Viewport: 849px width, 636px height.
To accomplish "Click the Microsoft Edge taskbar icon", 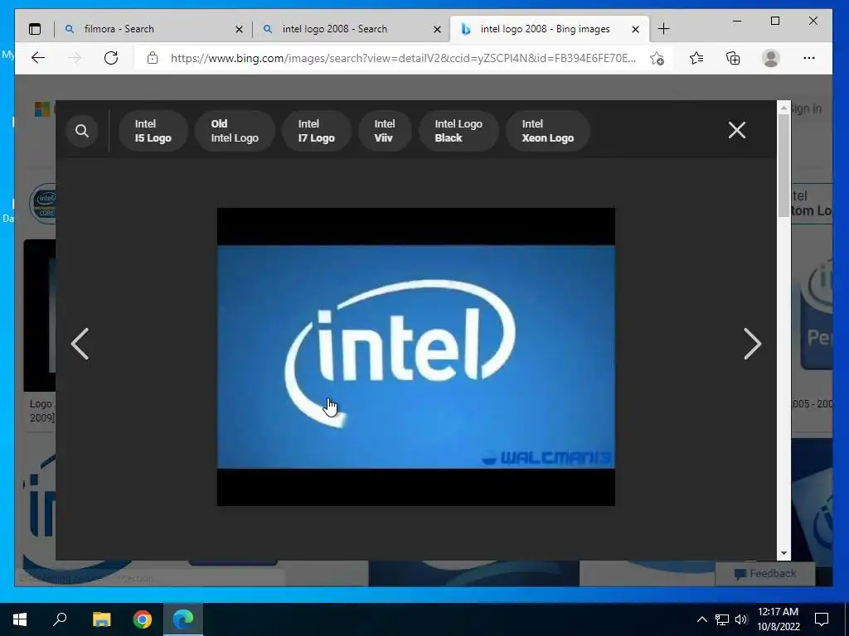I will [x=183, y=619].
